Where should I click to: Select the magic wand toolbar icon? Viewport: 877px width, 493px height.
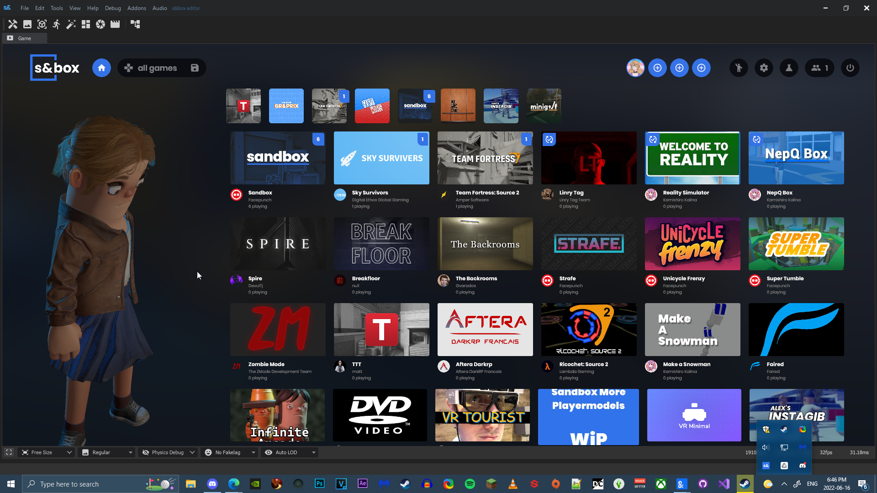(71, 24)
